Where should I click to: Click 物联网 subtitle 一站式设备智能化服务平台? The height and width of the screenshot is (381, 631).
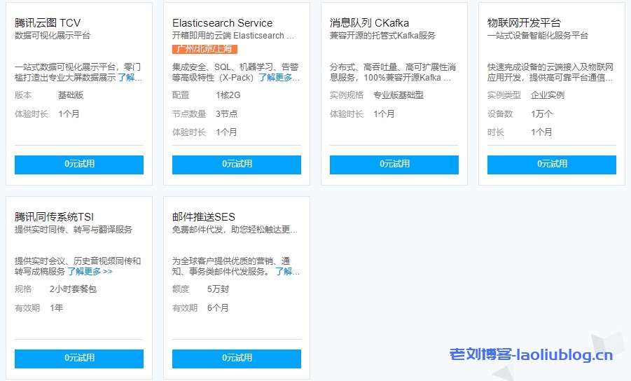click(x=537, y=35)
